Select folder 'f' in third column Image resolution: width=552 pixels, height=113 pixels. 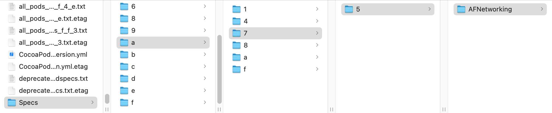point(275,69)
